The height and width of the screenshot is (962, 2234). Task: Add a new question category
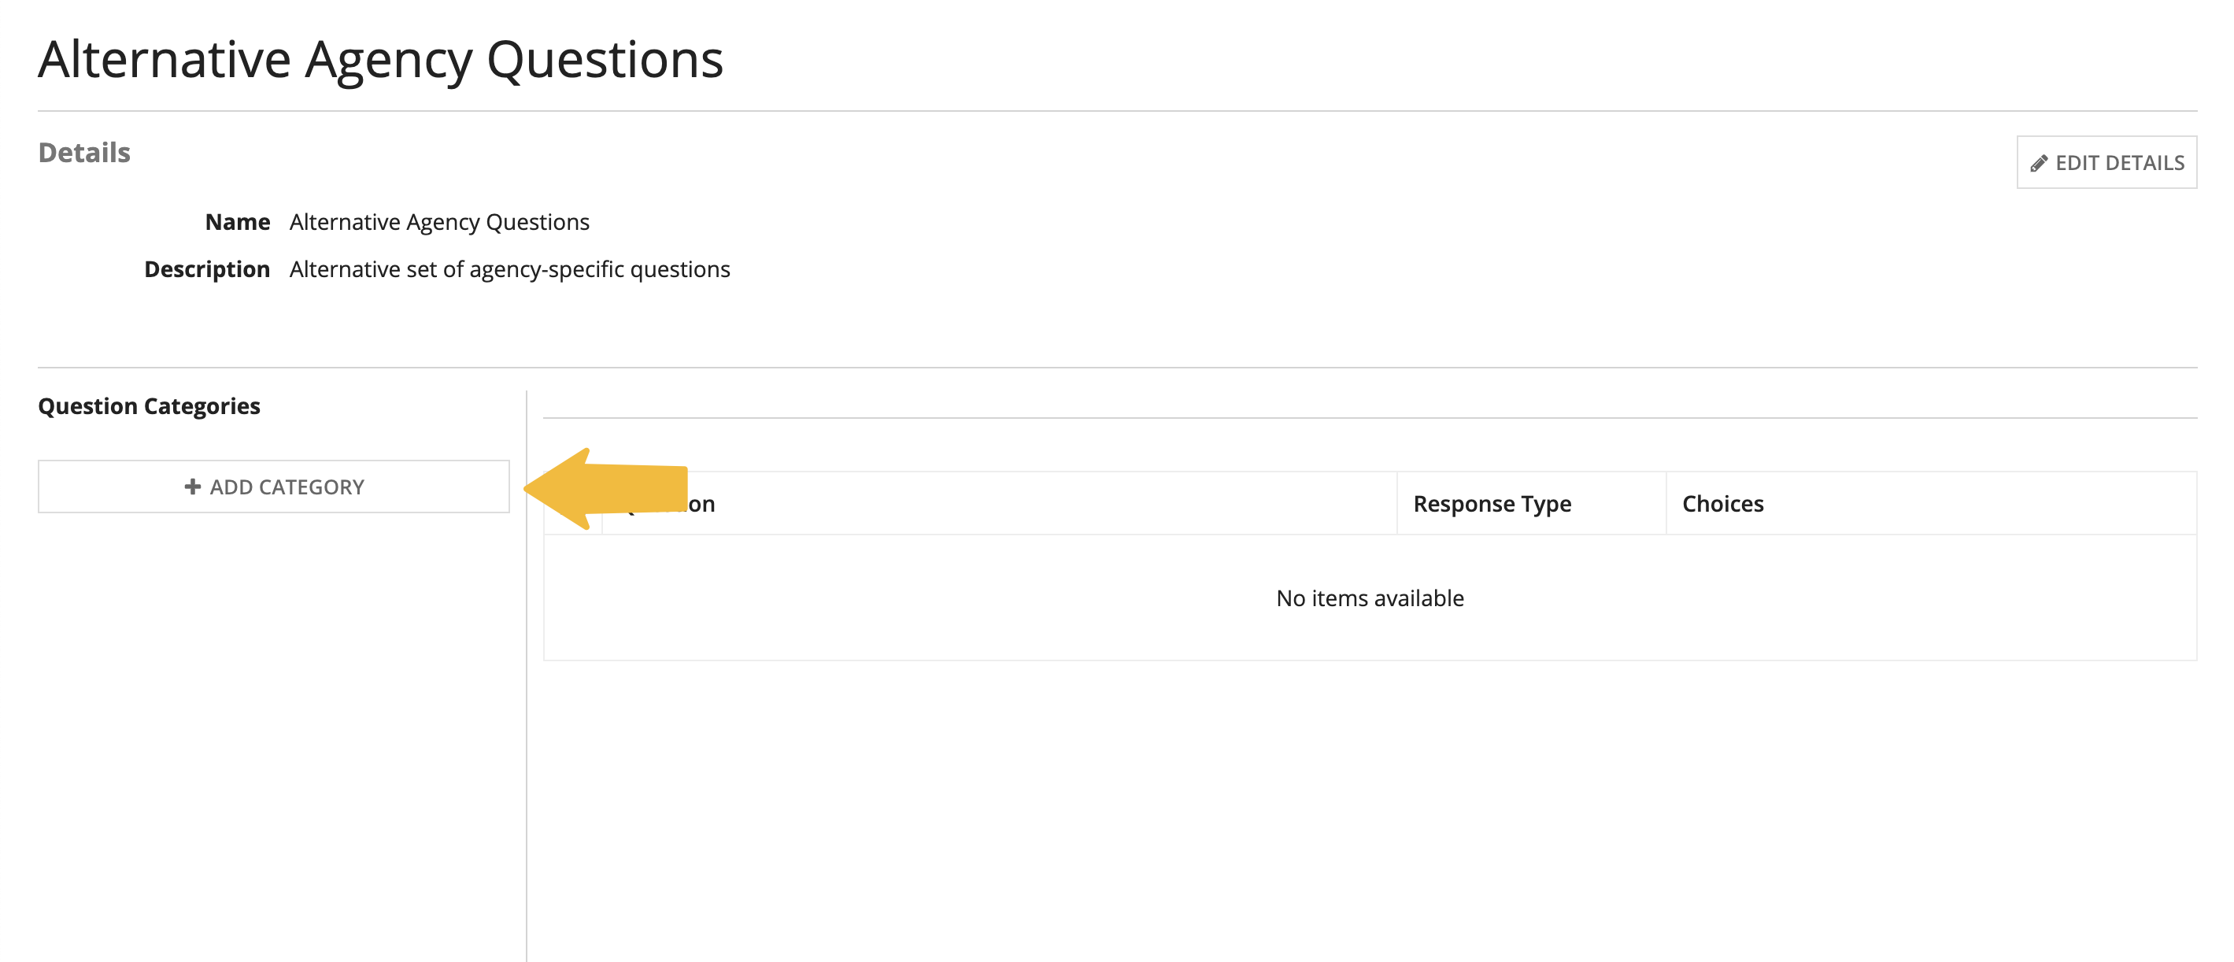click(273, 487)
